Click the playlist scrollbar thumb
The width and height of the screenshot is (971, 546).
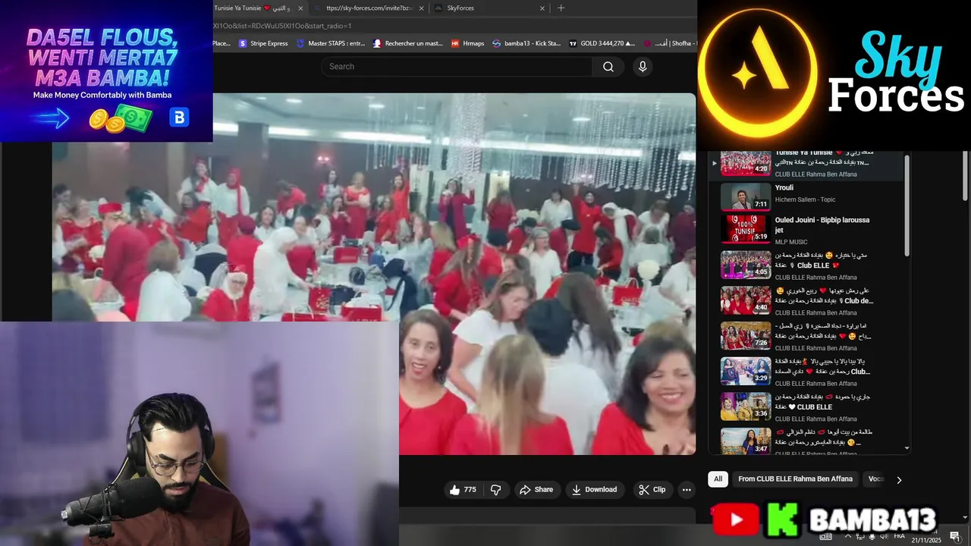[906, 206]
